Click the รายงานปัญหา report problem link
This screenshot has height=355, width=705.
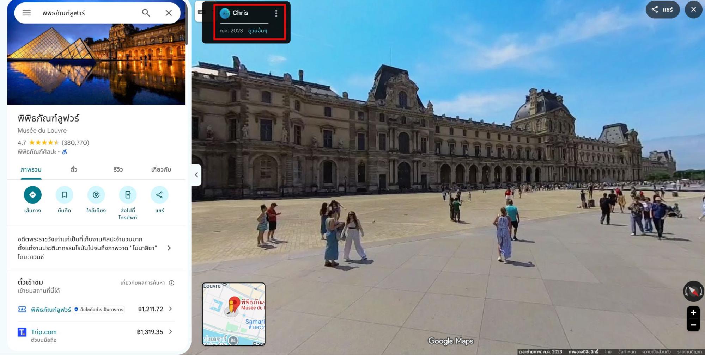(x=689, y=352)
